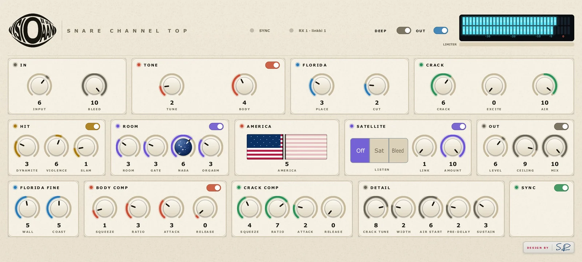The width and height of the screenshot is (582, 262).
Task: Click the INPUT knob
Action: [40, 85]
